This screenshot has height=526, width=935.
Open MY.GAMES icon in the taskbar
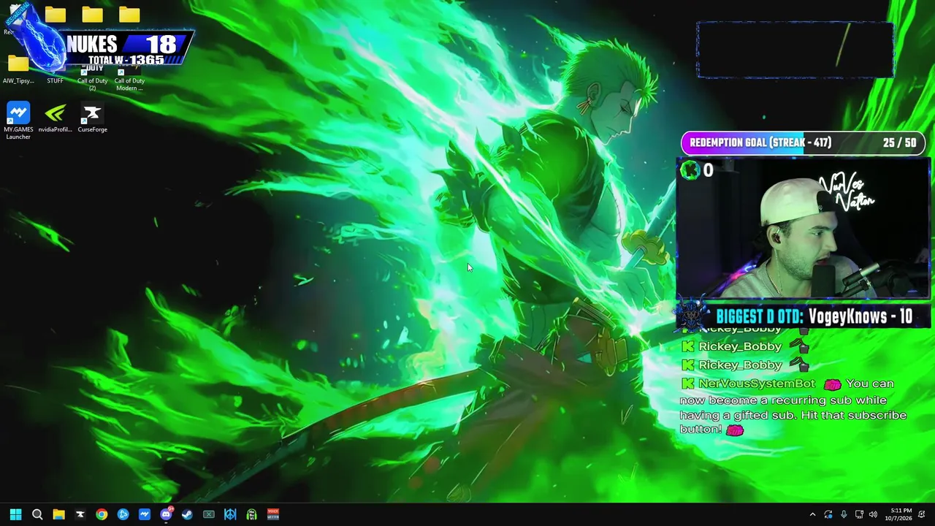145,514
